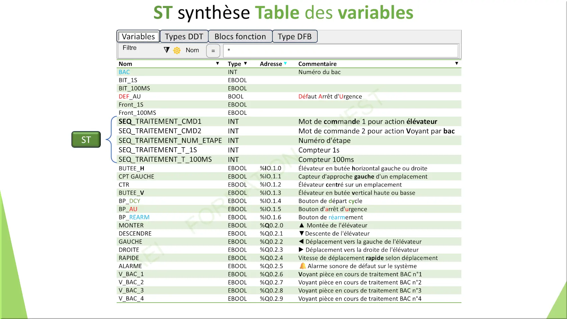Select SEQ_TRAITEMENT_NUM_ETAPE variable name

[x=170, y=140]
